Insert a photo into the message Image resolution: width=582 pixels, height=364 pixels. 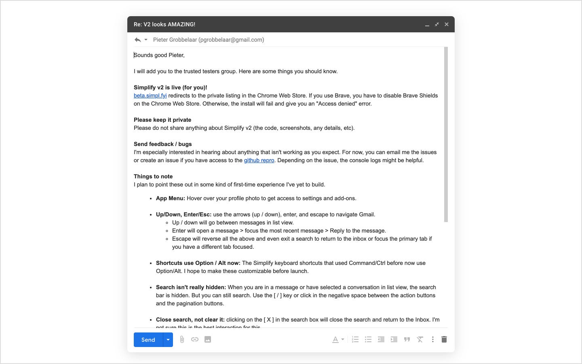coord(208,339)
